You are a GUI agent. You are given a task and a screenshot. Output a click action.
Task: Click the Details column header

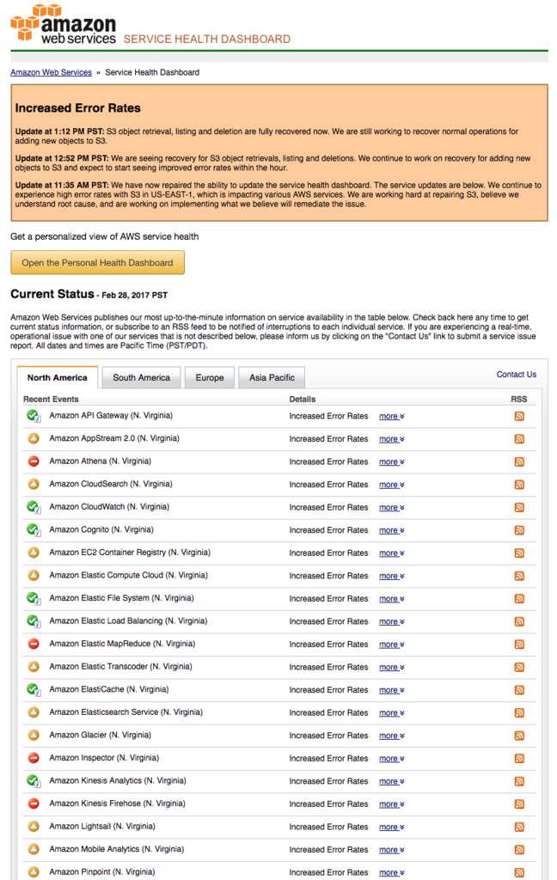[x=302, y=399]
